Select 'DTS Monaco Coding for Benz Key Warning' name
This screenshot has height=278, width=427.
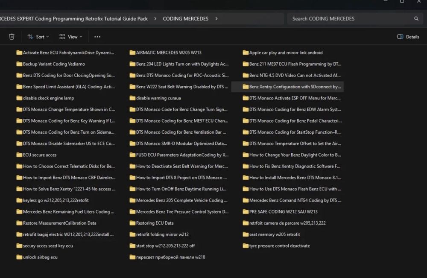(x=69, y=121)
